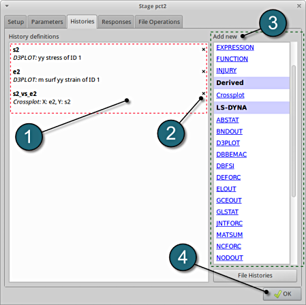This screenshot has height=305, width=306.
Task: Click 'D3PLOT: yy stress of ID 1' description
Action: (x=47, y=58)
